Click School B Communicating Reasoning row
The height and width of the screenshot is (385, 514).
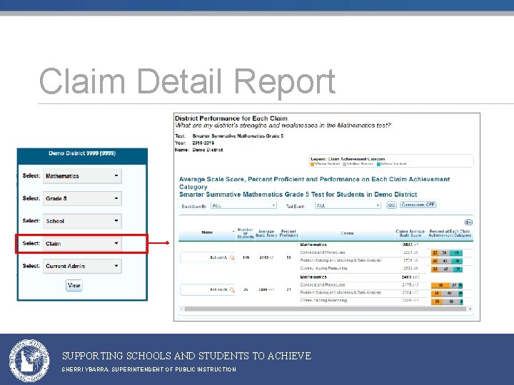tap(386, 301)
